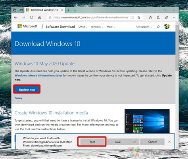The height and width of the screenshot is (159, 188).
Task: Expand Save options arrow
Action: 134,142
